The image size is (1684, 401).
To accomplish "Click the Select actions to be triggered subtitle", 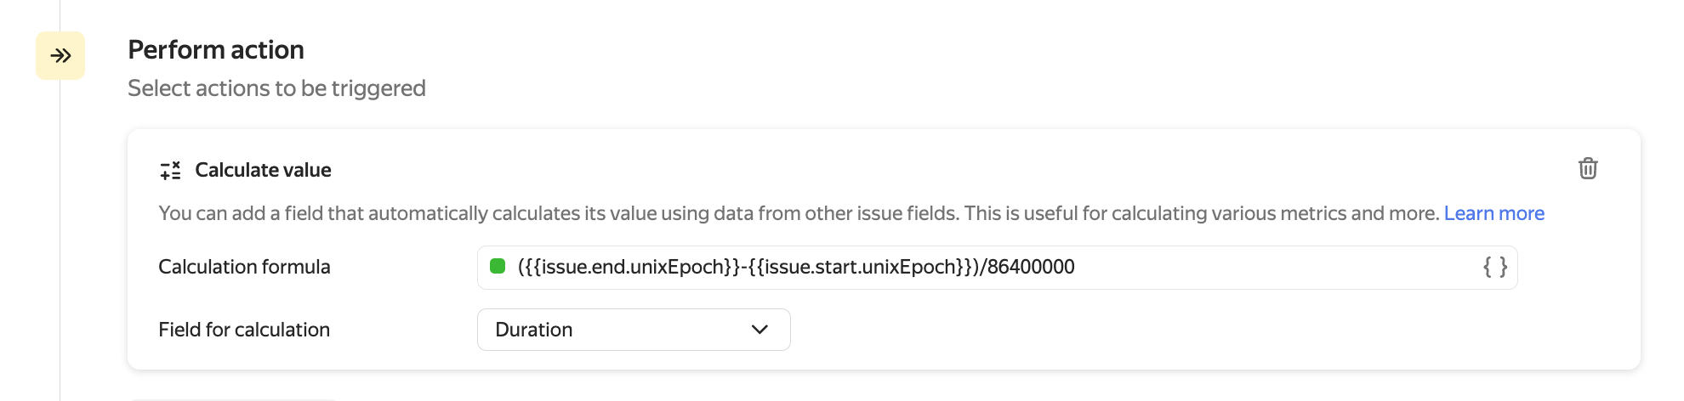I will click(276, 88).
